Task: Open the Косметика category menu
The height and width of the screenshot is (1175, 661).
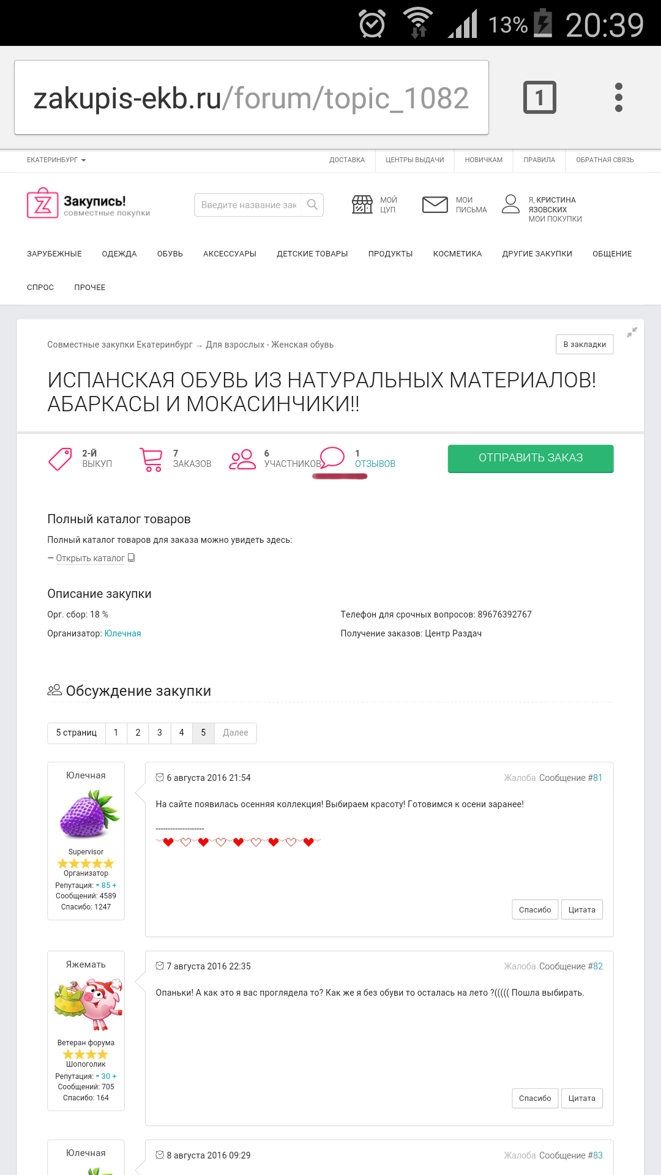Action: click(x=457, y=254)
